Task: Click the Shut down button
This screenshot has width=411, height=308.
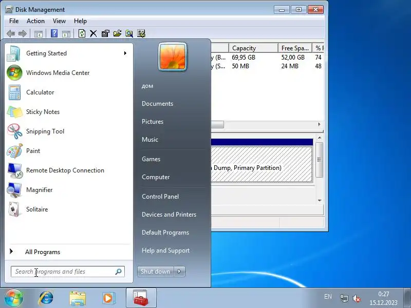Action: pyautogui.click(x=156, y=272)
